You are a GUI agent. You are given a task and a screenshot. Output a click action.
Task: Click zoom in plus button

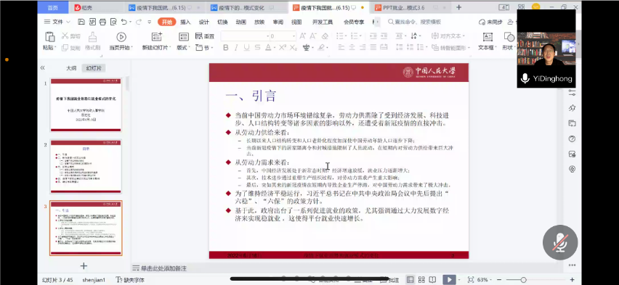(573, 279)
